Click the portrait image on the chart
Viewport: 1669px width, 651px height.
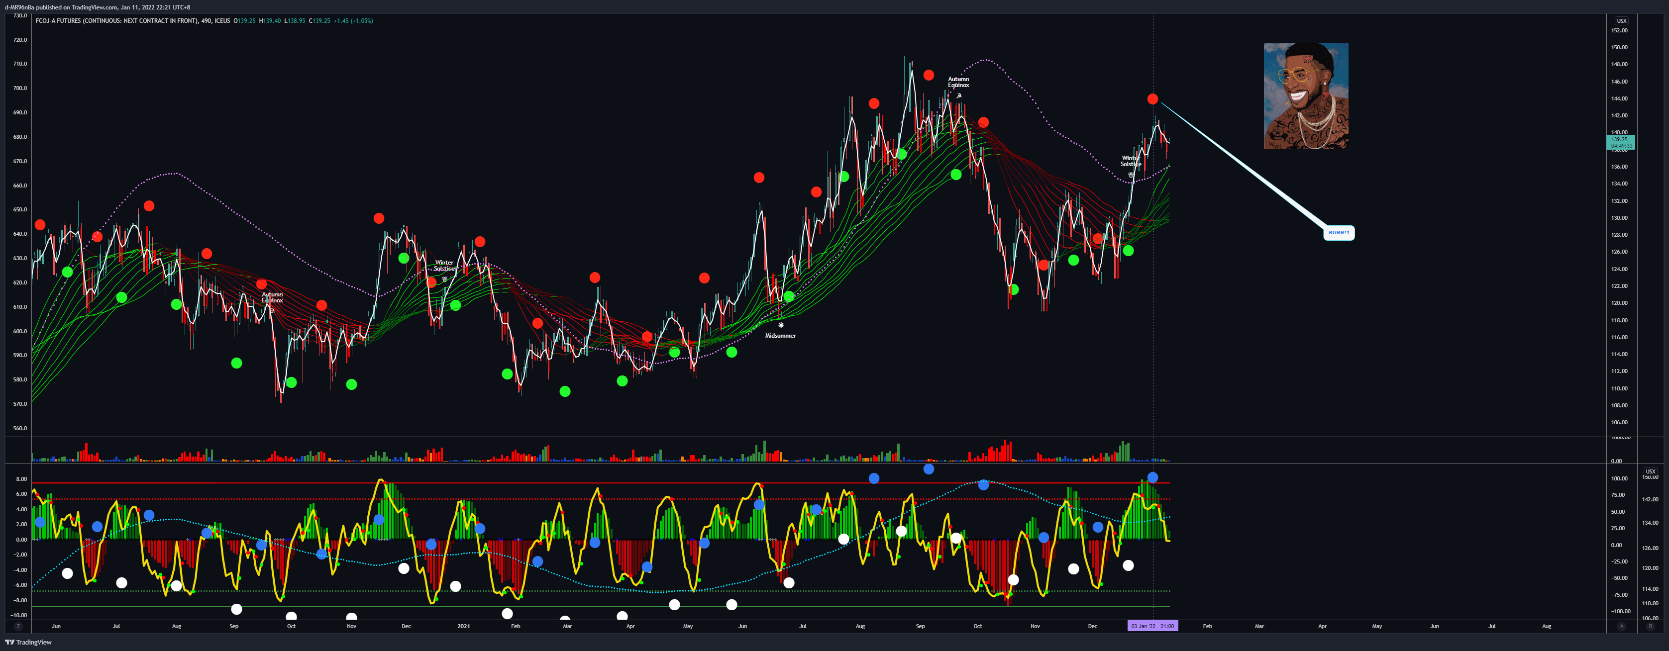tap(1306, 96)
